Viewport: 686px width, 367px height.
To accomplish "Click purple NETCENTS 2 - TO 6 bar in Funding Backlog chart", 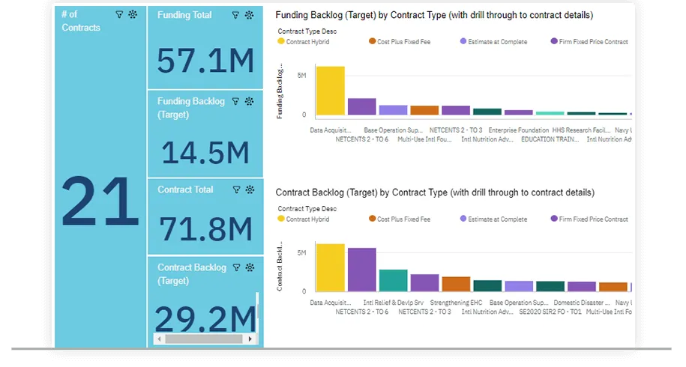I will [x=362, y=106].
